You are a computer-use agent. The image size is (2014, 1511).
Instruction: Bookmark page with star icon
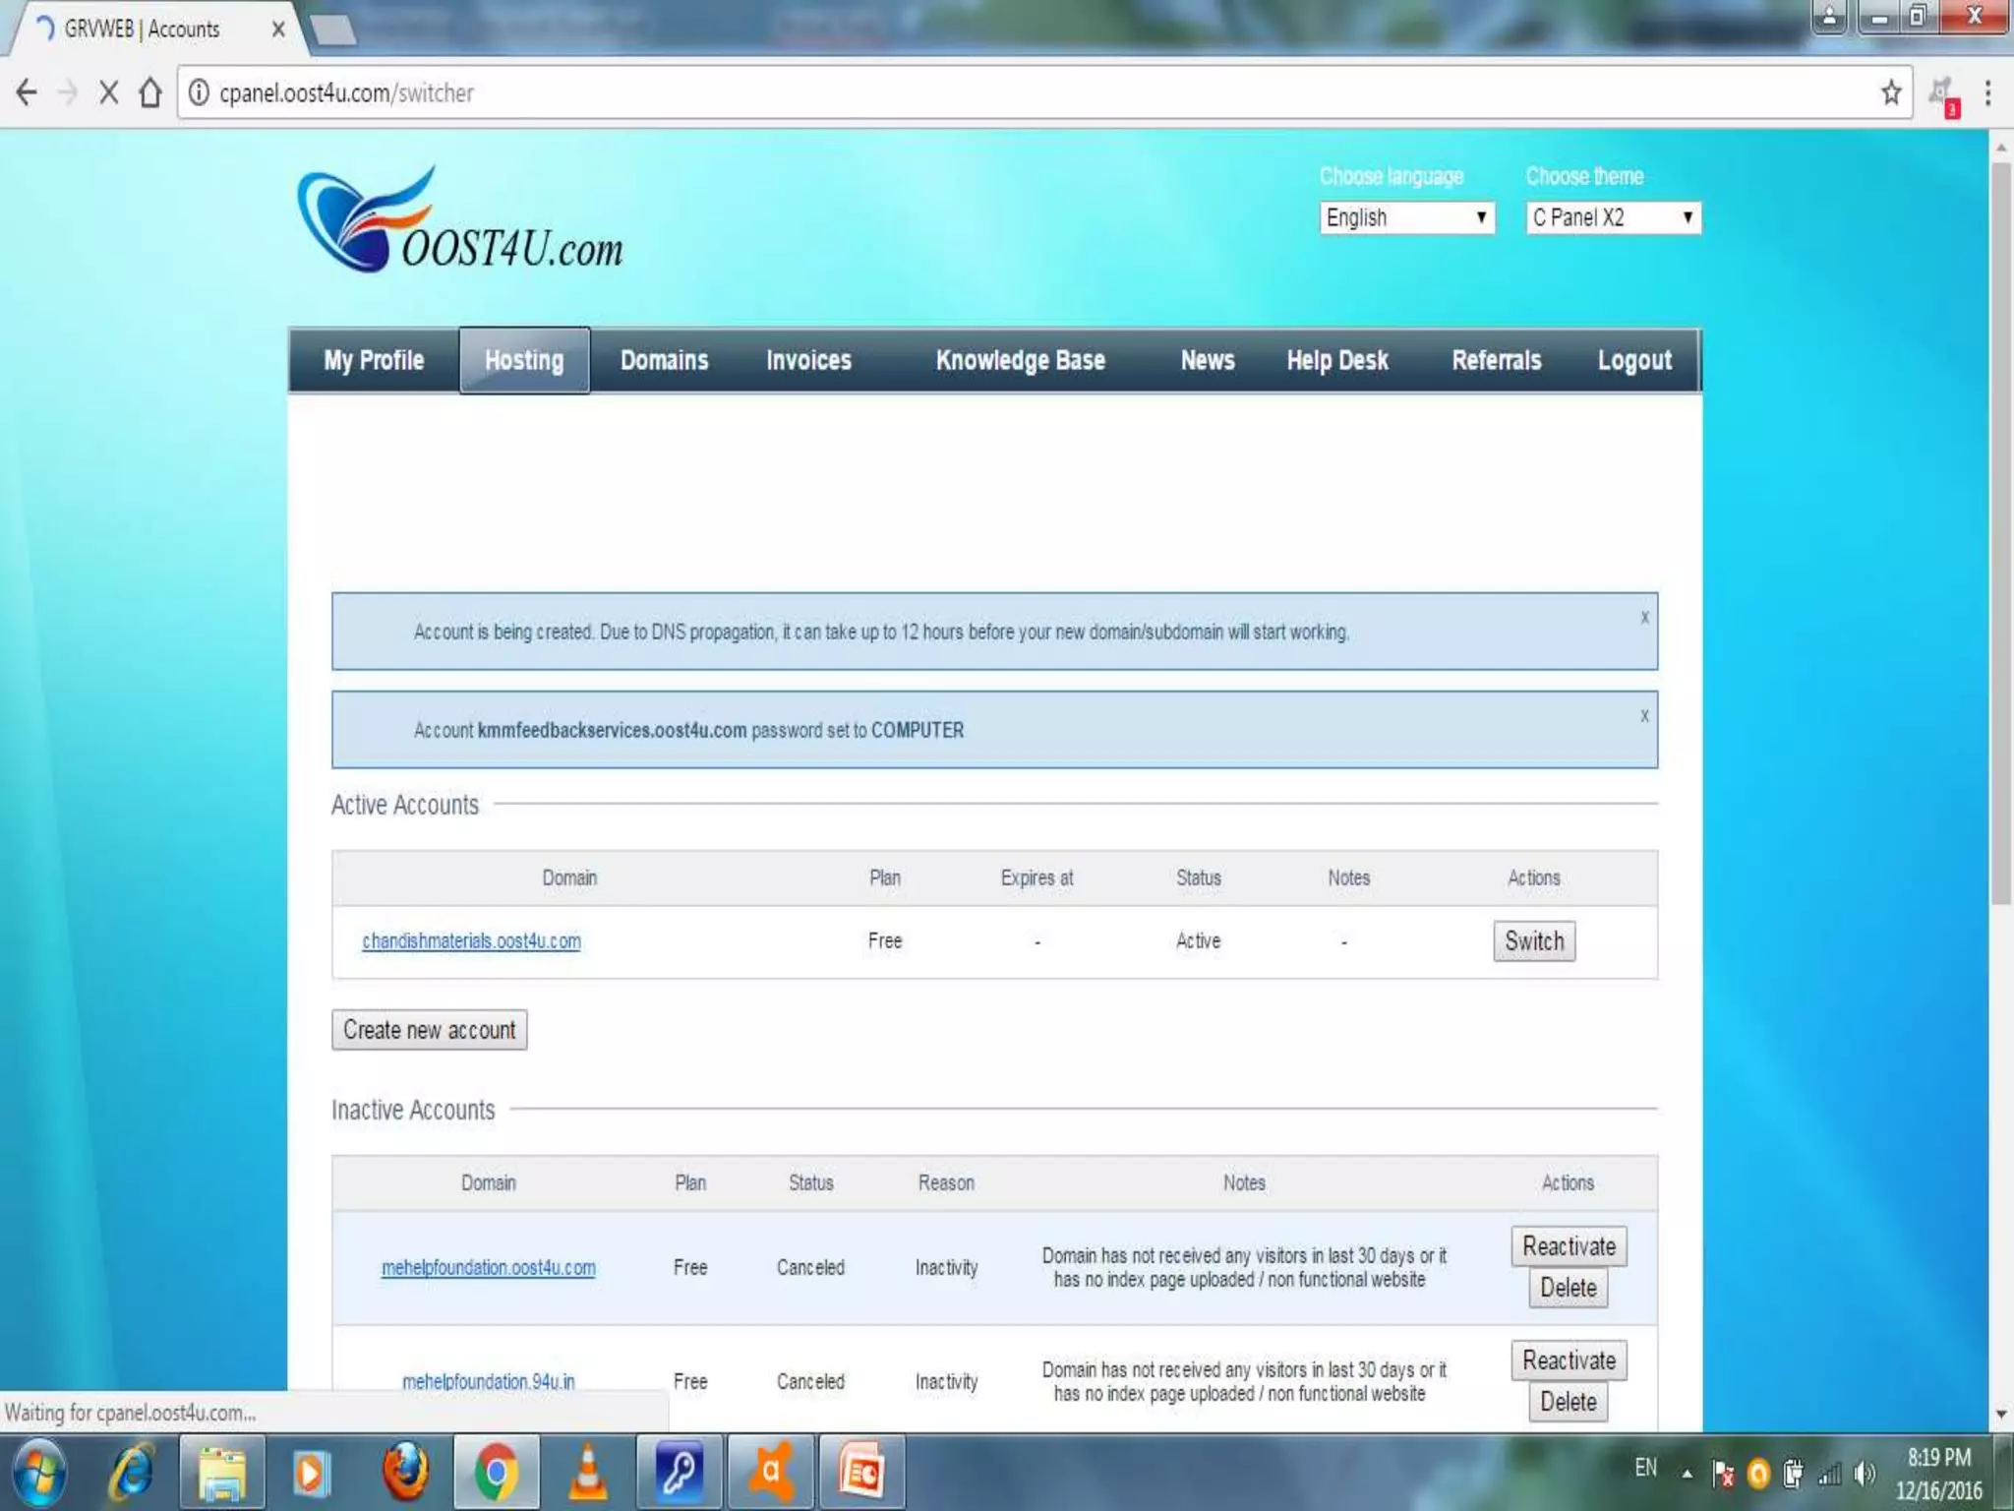point(1890,92)
